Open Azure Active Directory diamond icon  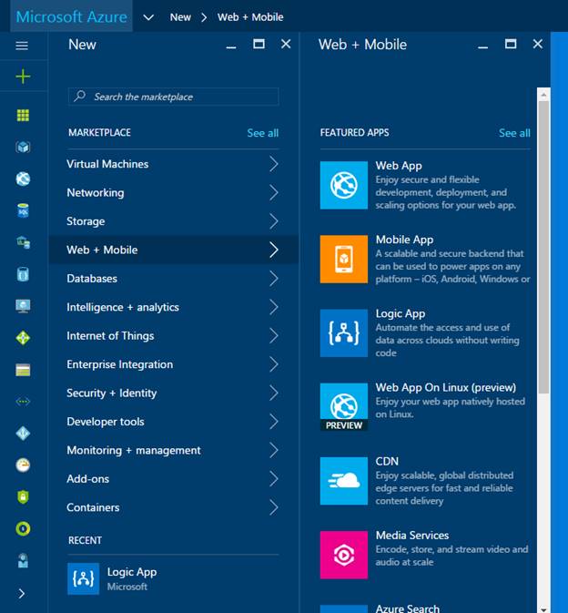click(23, 434)
